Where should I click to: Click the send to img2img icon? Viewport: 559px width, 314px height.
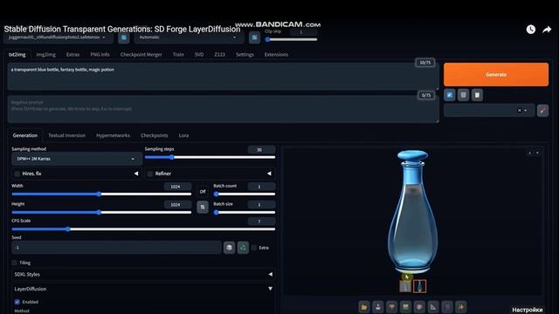coord(392,307)
